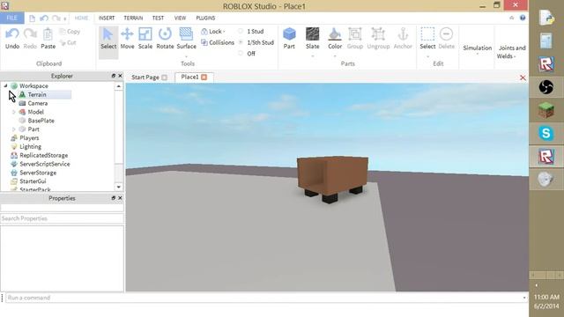Open Studio help question mark icon
564x317 pixels.
pyautogui.click(x=523, y=18)
